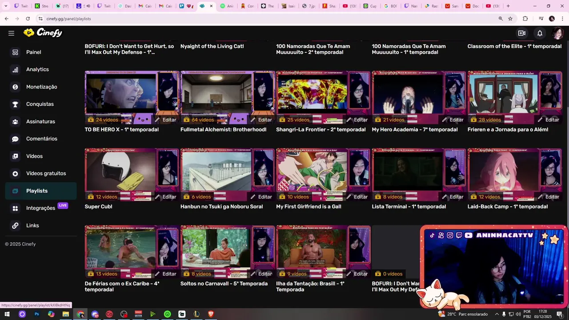This screenshot has height=320, width=569.
Task: Click the Painel sidebar icon
Action: (x=15, y=52)
